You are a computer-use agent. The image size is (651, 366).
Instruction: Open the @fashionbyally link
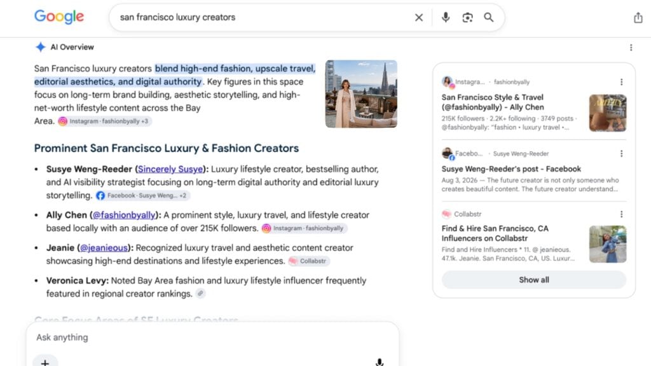tap(124, 215)
